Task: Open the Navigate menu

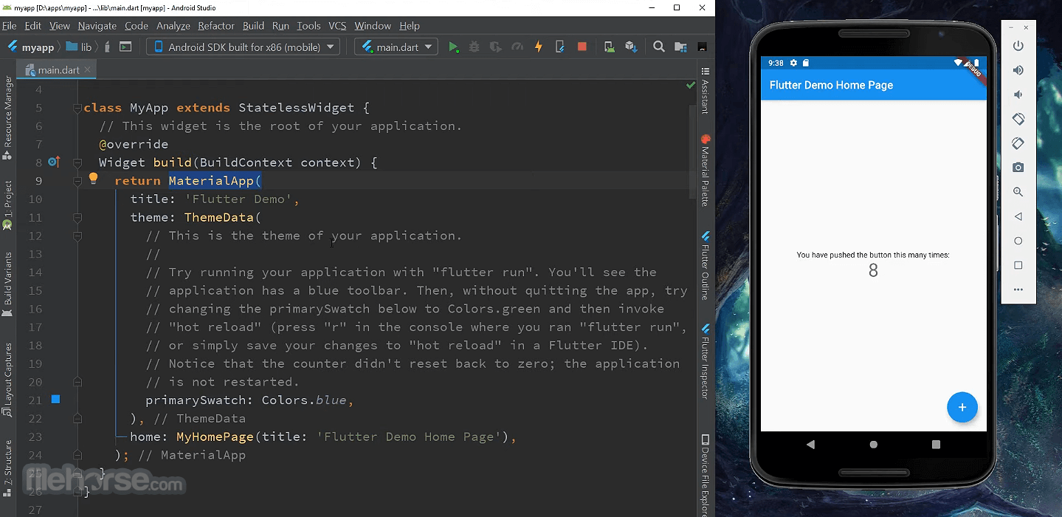Action: 97,26
